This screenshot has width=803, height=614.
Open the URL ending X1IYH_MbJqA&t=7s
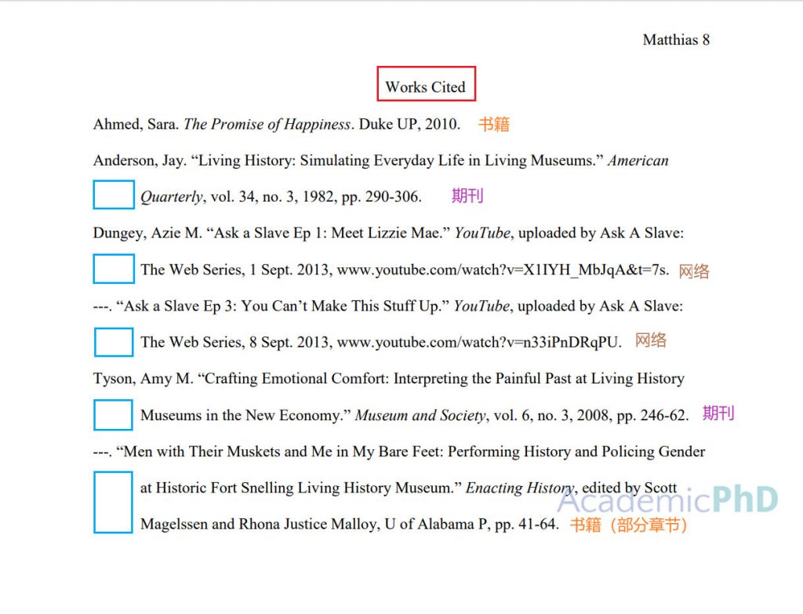(x=503, y=270)
